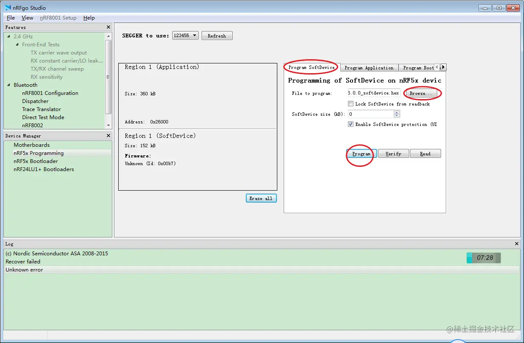The height and width of the screenshot is (343, 524).
Task: Click the nRFgo Studio title bar logo
Action: click(x=8, y=8)
